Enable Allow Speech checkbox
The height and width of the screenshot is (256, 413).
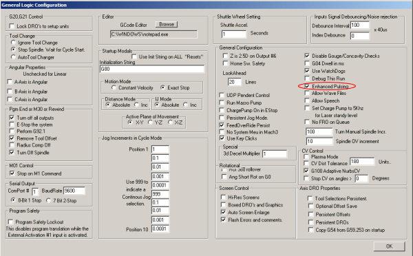click(307, 100)
